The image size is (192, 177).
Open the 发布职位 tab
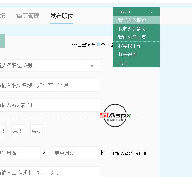click(62, 16)
